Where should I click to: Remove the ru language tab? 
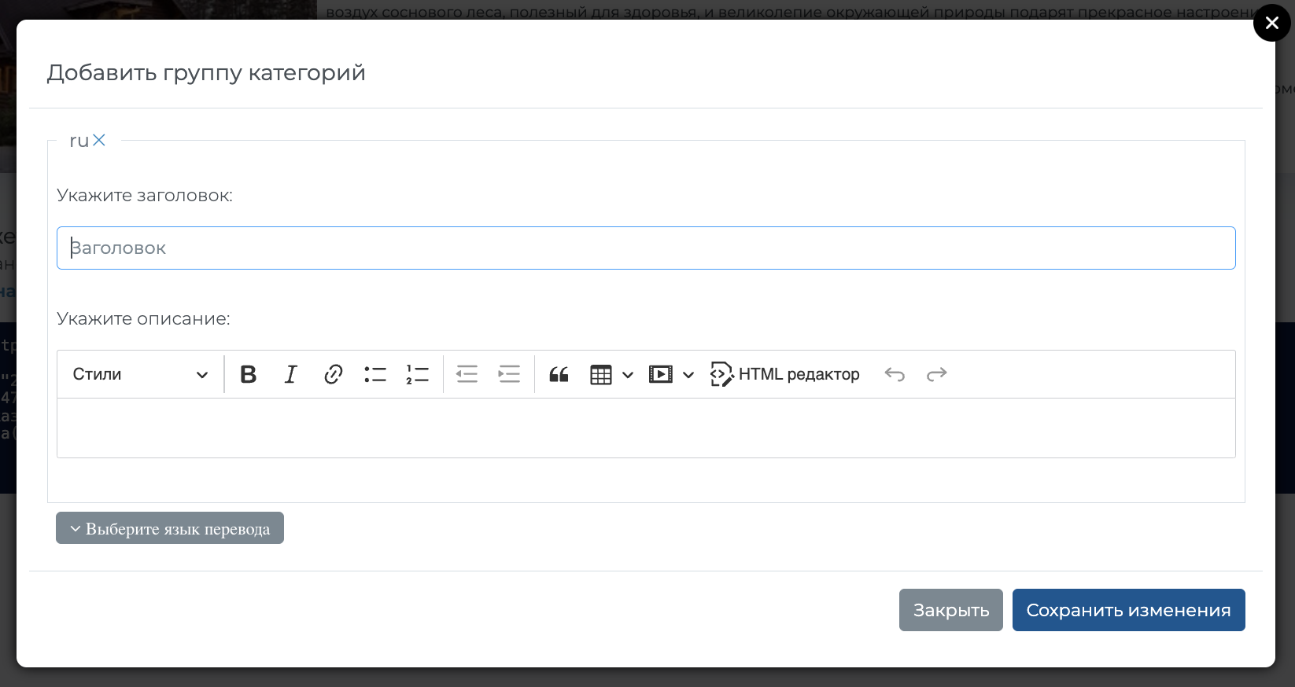pos(99,140)
